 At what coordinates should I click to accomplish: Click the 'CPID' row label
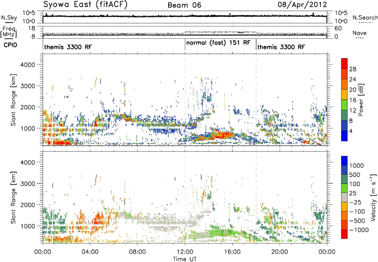coord(10,45)
